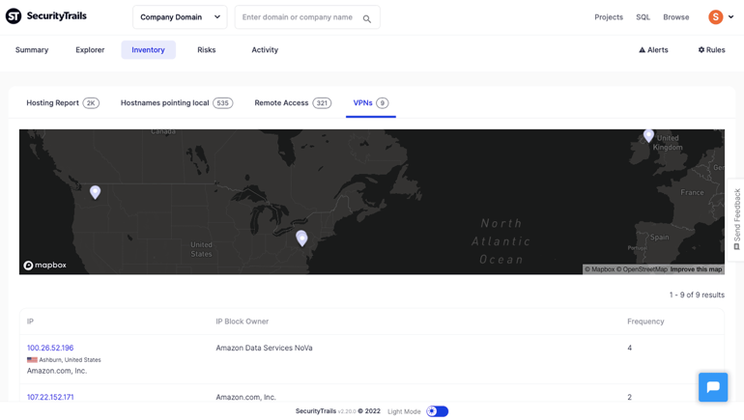Click the IP Block Owner column header

pos(242,322)
